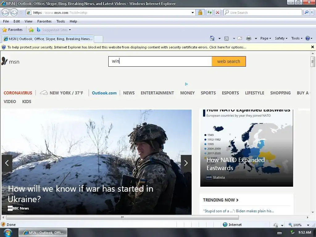316x237 pixels.
Task: Click the Live Search magnifier button
Action: coord(306,12)
